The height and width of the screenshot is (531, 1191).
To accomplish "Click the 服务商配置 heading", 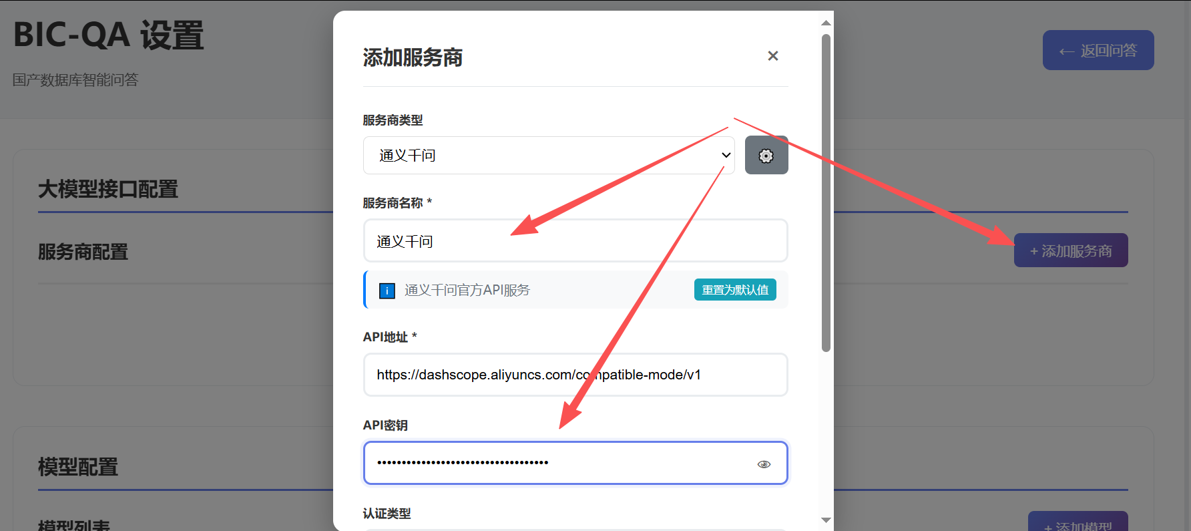I will tap(83, 252).
